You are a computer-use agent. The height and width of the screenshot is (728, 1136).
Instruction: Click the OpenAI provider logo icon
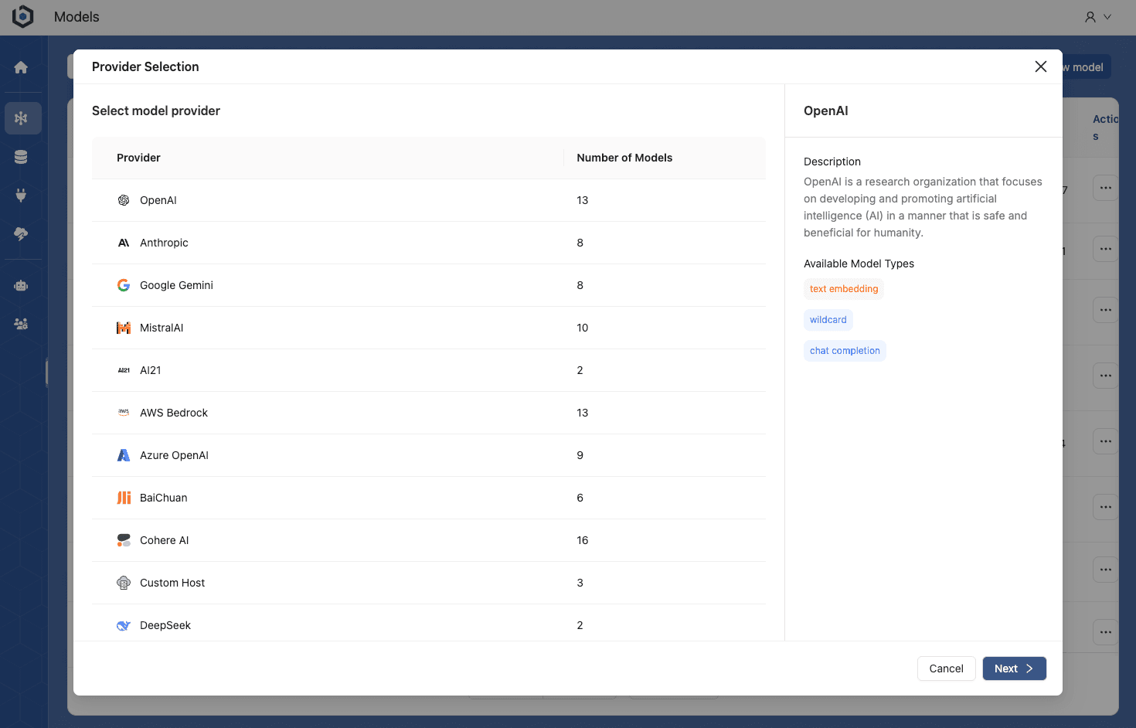point(124,200)
